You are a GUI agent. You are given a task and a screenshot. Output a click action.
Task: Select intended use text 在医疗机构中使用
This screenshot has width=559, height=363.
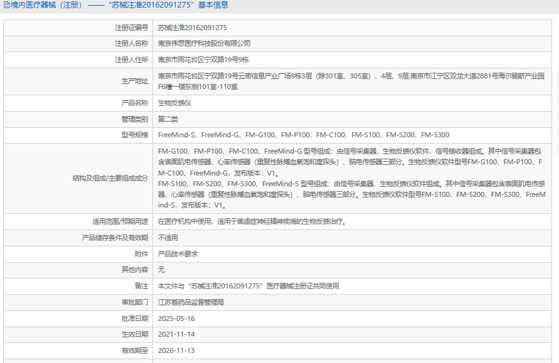pyautogui.click(x=252, y=221)
